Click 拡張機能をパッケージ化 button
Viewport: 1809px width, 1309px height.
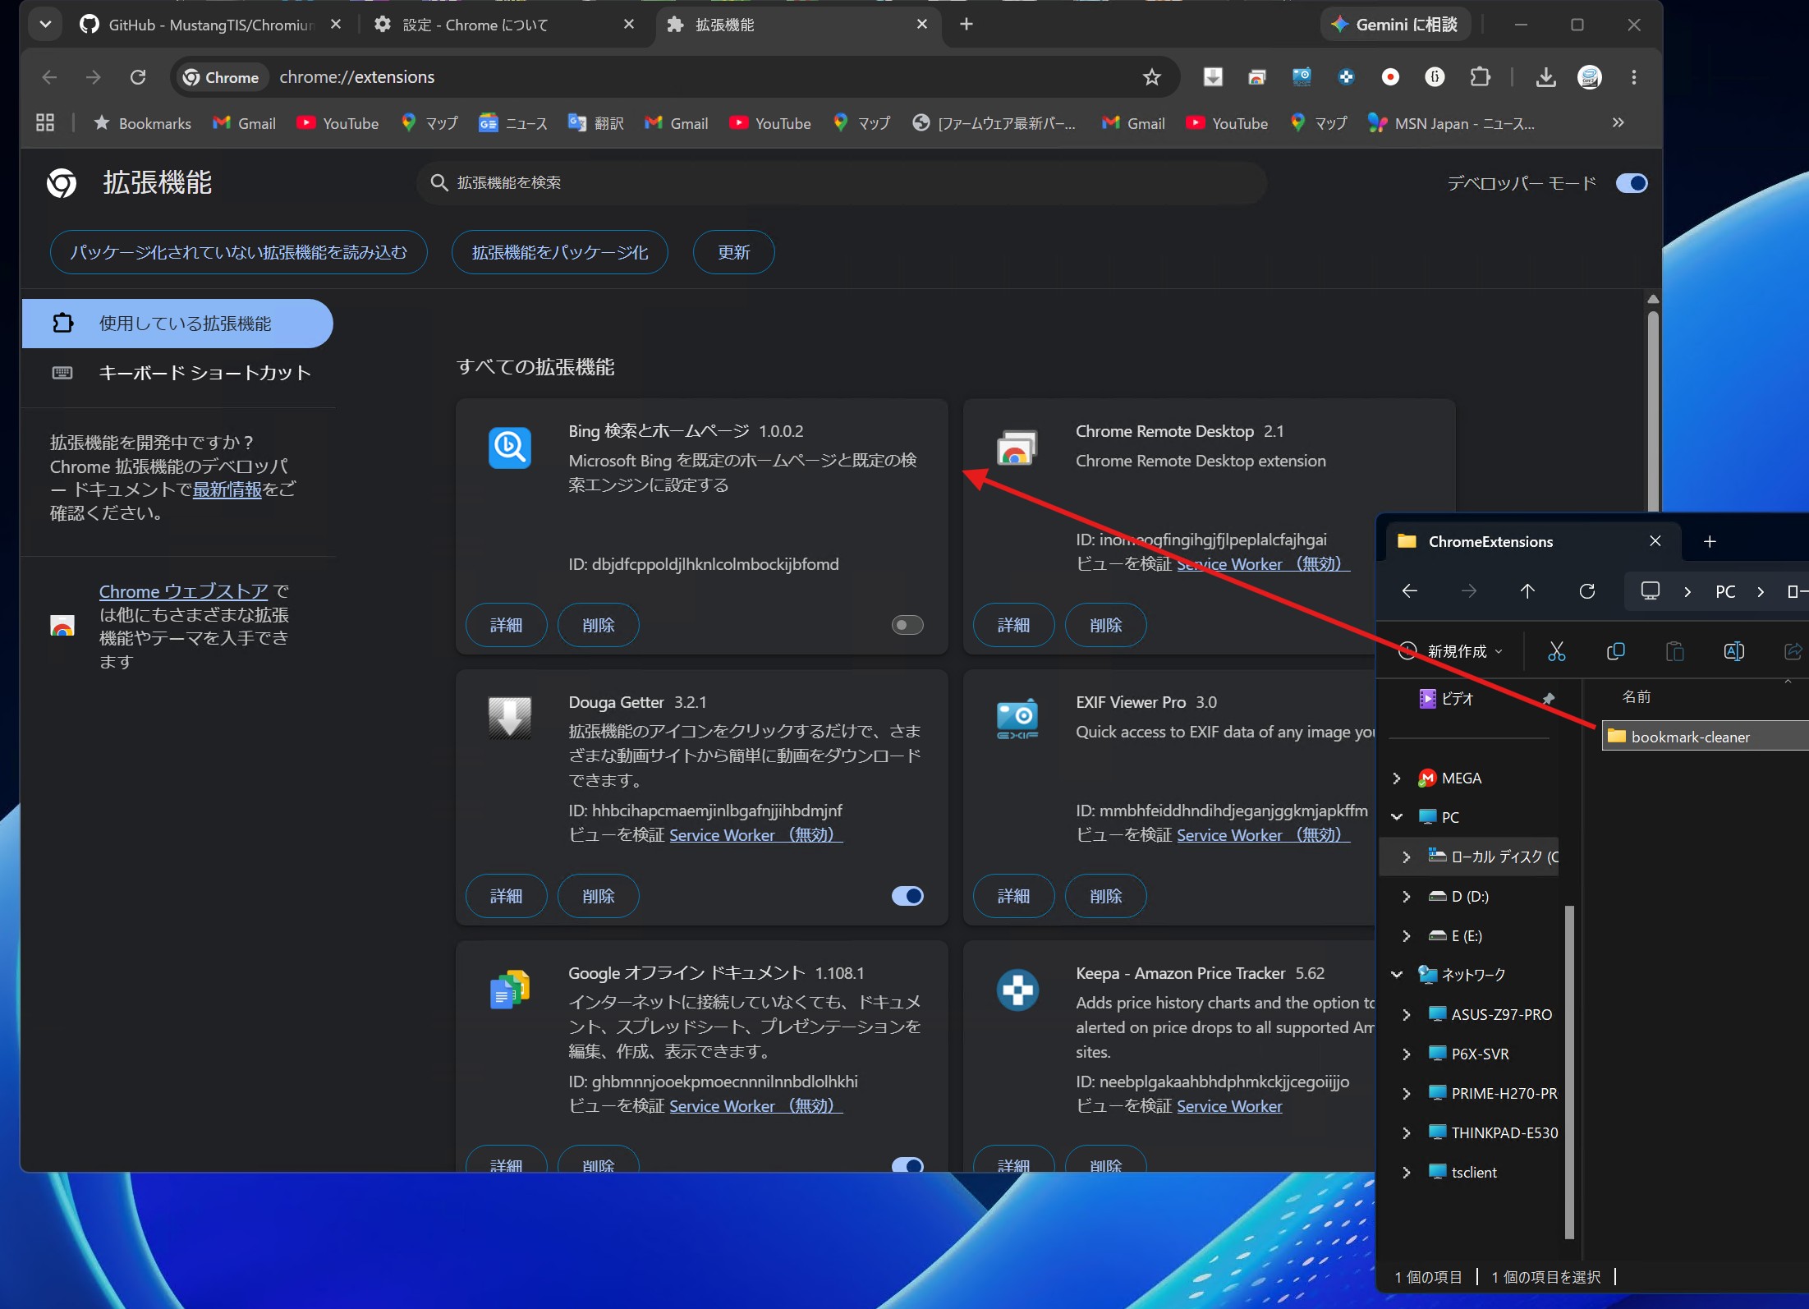coord(560,252)
